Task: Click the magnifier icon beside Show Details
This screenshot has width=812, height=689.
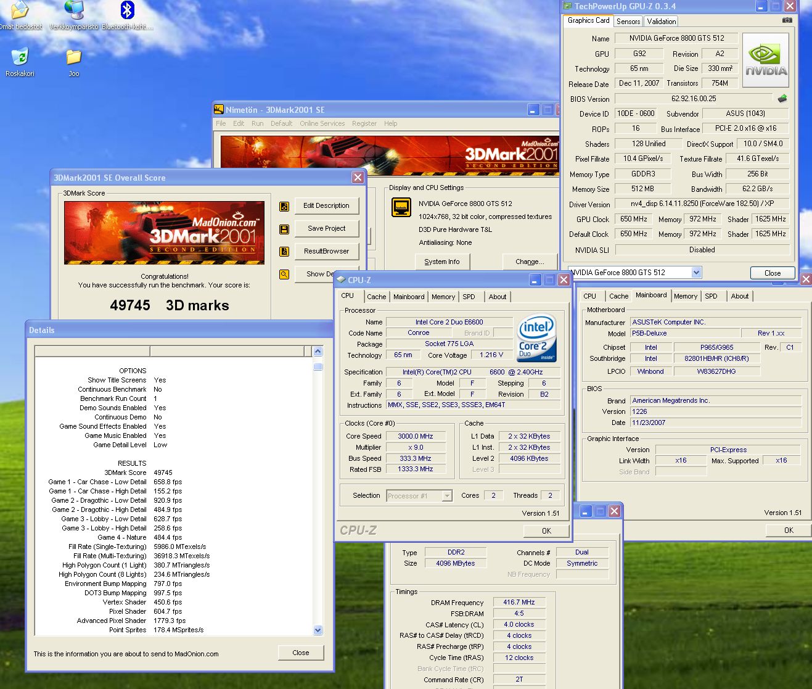Action: (x=284, y=274)
